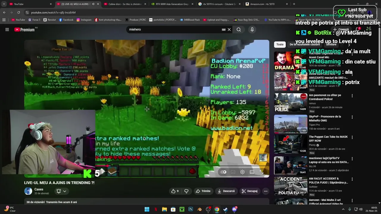Image resolution: width=381 pixels, height=214 pixels.
Task: Open Cases channel name link
Action: (x=39, y=189)
